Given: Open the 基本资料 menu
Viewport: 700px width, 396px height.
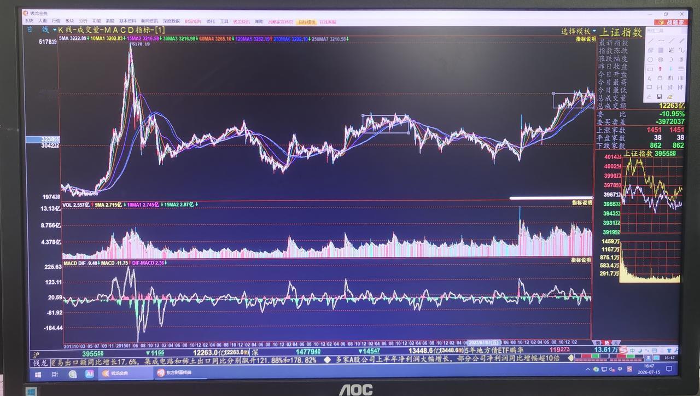Looking at the screenshot, I should (x=127, y=21).
